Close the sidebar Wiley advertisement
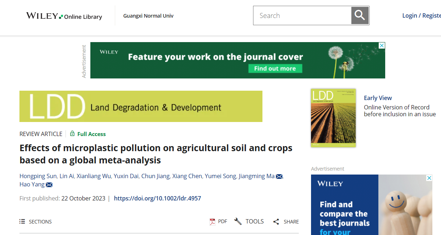This screenshot has height=235, width=441. click(x=429, y=178)
